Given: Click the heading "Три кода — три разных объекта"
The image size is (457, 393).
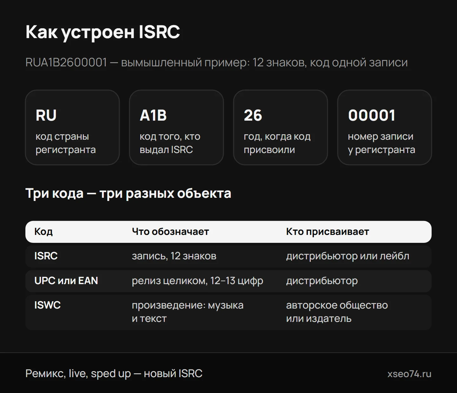Looking at the screenshot, I should pos(128,193).
